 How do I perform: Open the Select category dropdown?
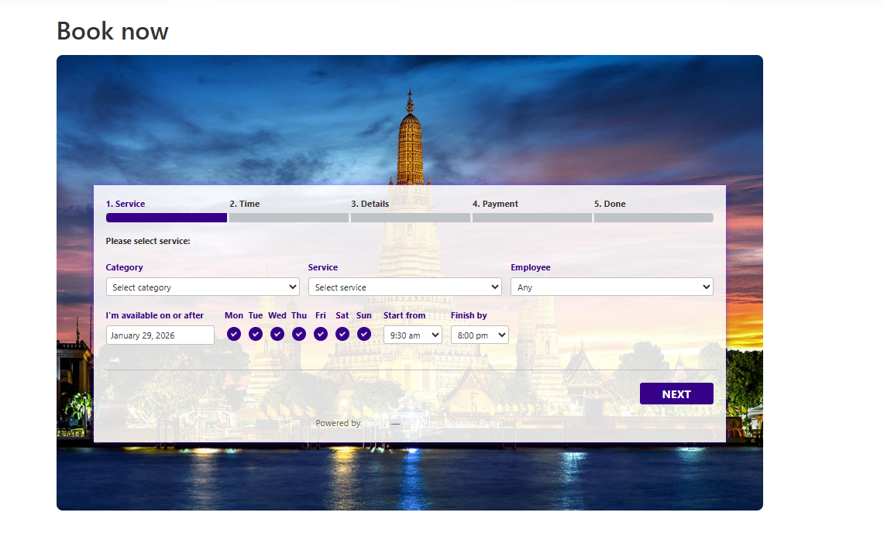click(202, 287)
